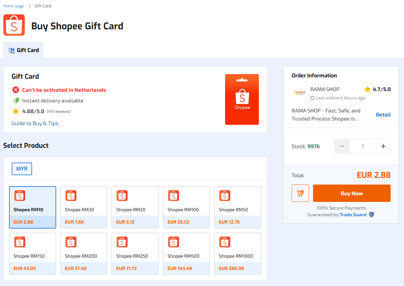404x286 pixels.
Task: Select the Shopee RM250 product card
Action: (x=135, y=254)
